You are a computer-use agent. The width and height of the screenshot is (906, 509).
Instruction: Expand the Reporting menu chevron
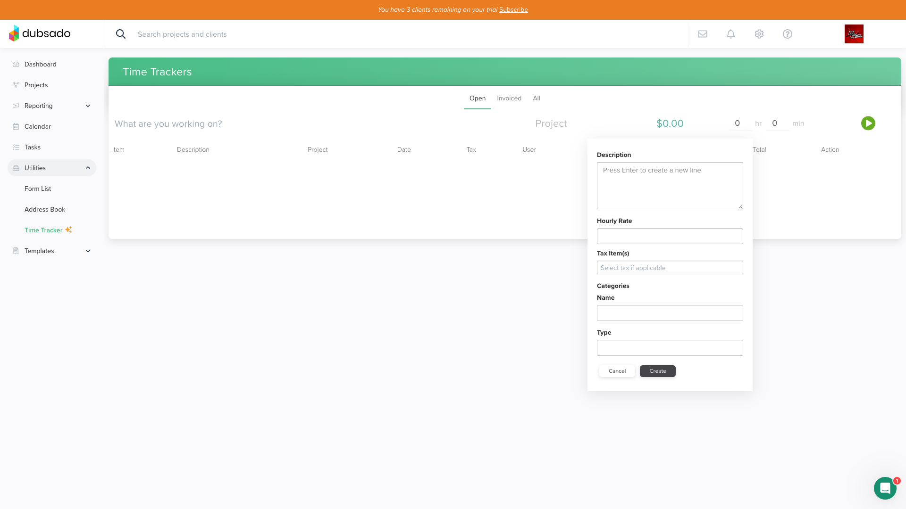[x=88, y=106]
